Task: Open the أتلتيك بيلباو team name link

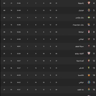Action: [79, 54]
